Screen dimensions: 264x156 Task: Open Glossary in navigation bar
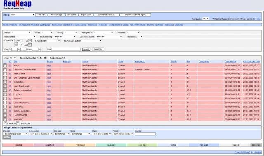103,25
